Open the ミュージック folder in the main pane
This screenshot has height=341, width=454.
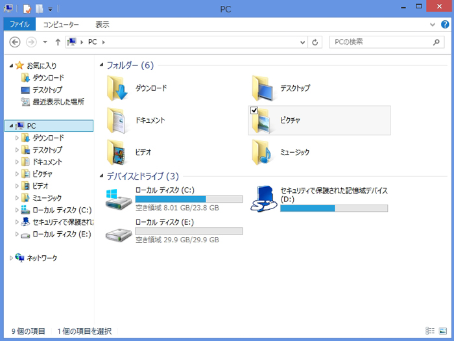point(280,152)
